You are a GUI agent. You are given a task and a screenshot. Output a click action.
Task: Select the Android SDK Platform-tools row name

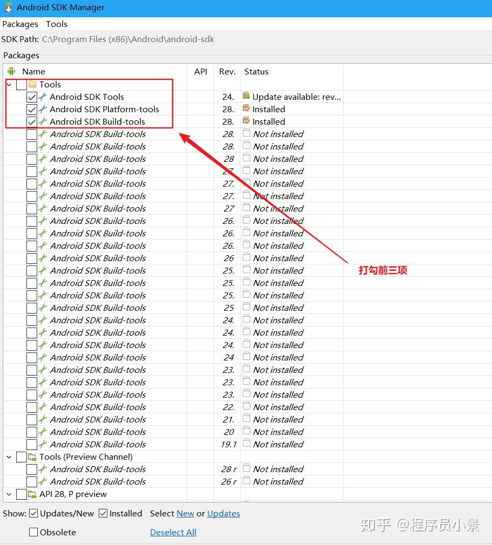pyautogui.click(x=104, y=110)
